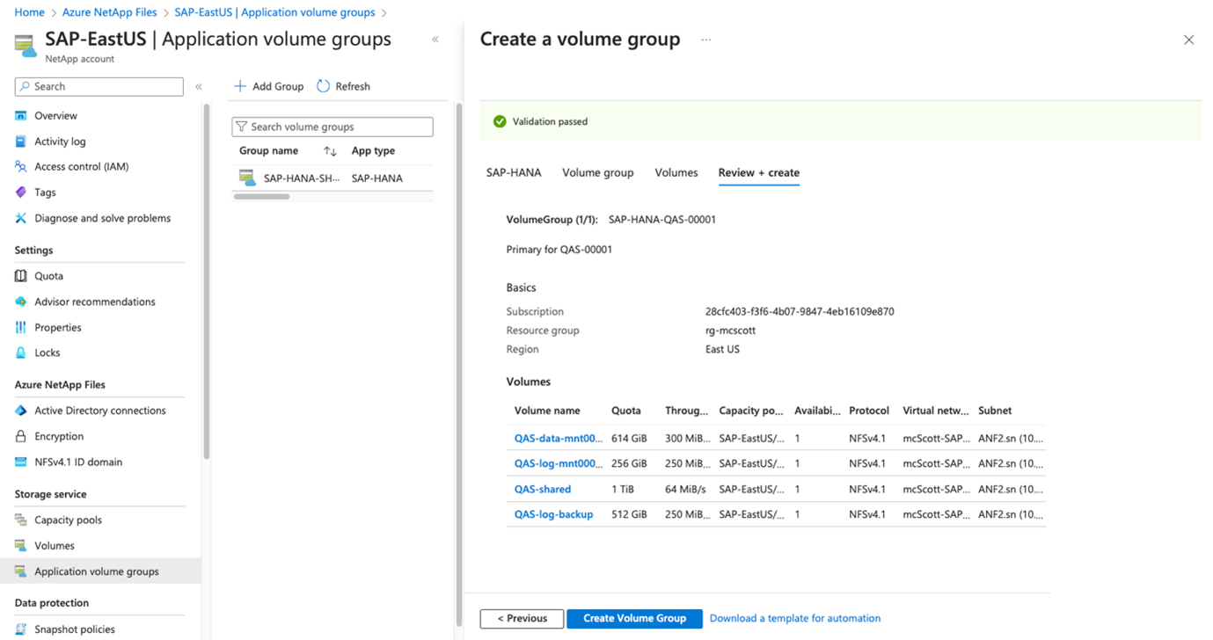
Task: Click the Locks padlock icon
Action: tap(21, 353)
